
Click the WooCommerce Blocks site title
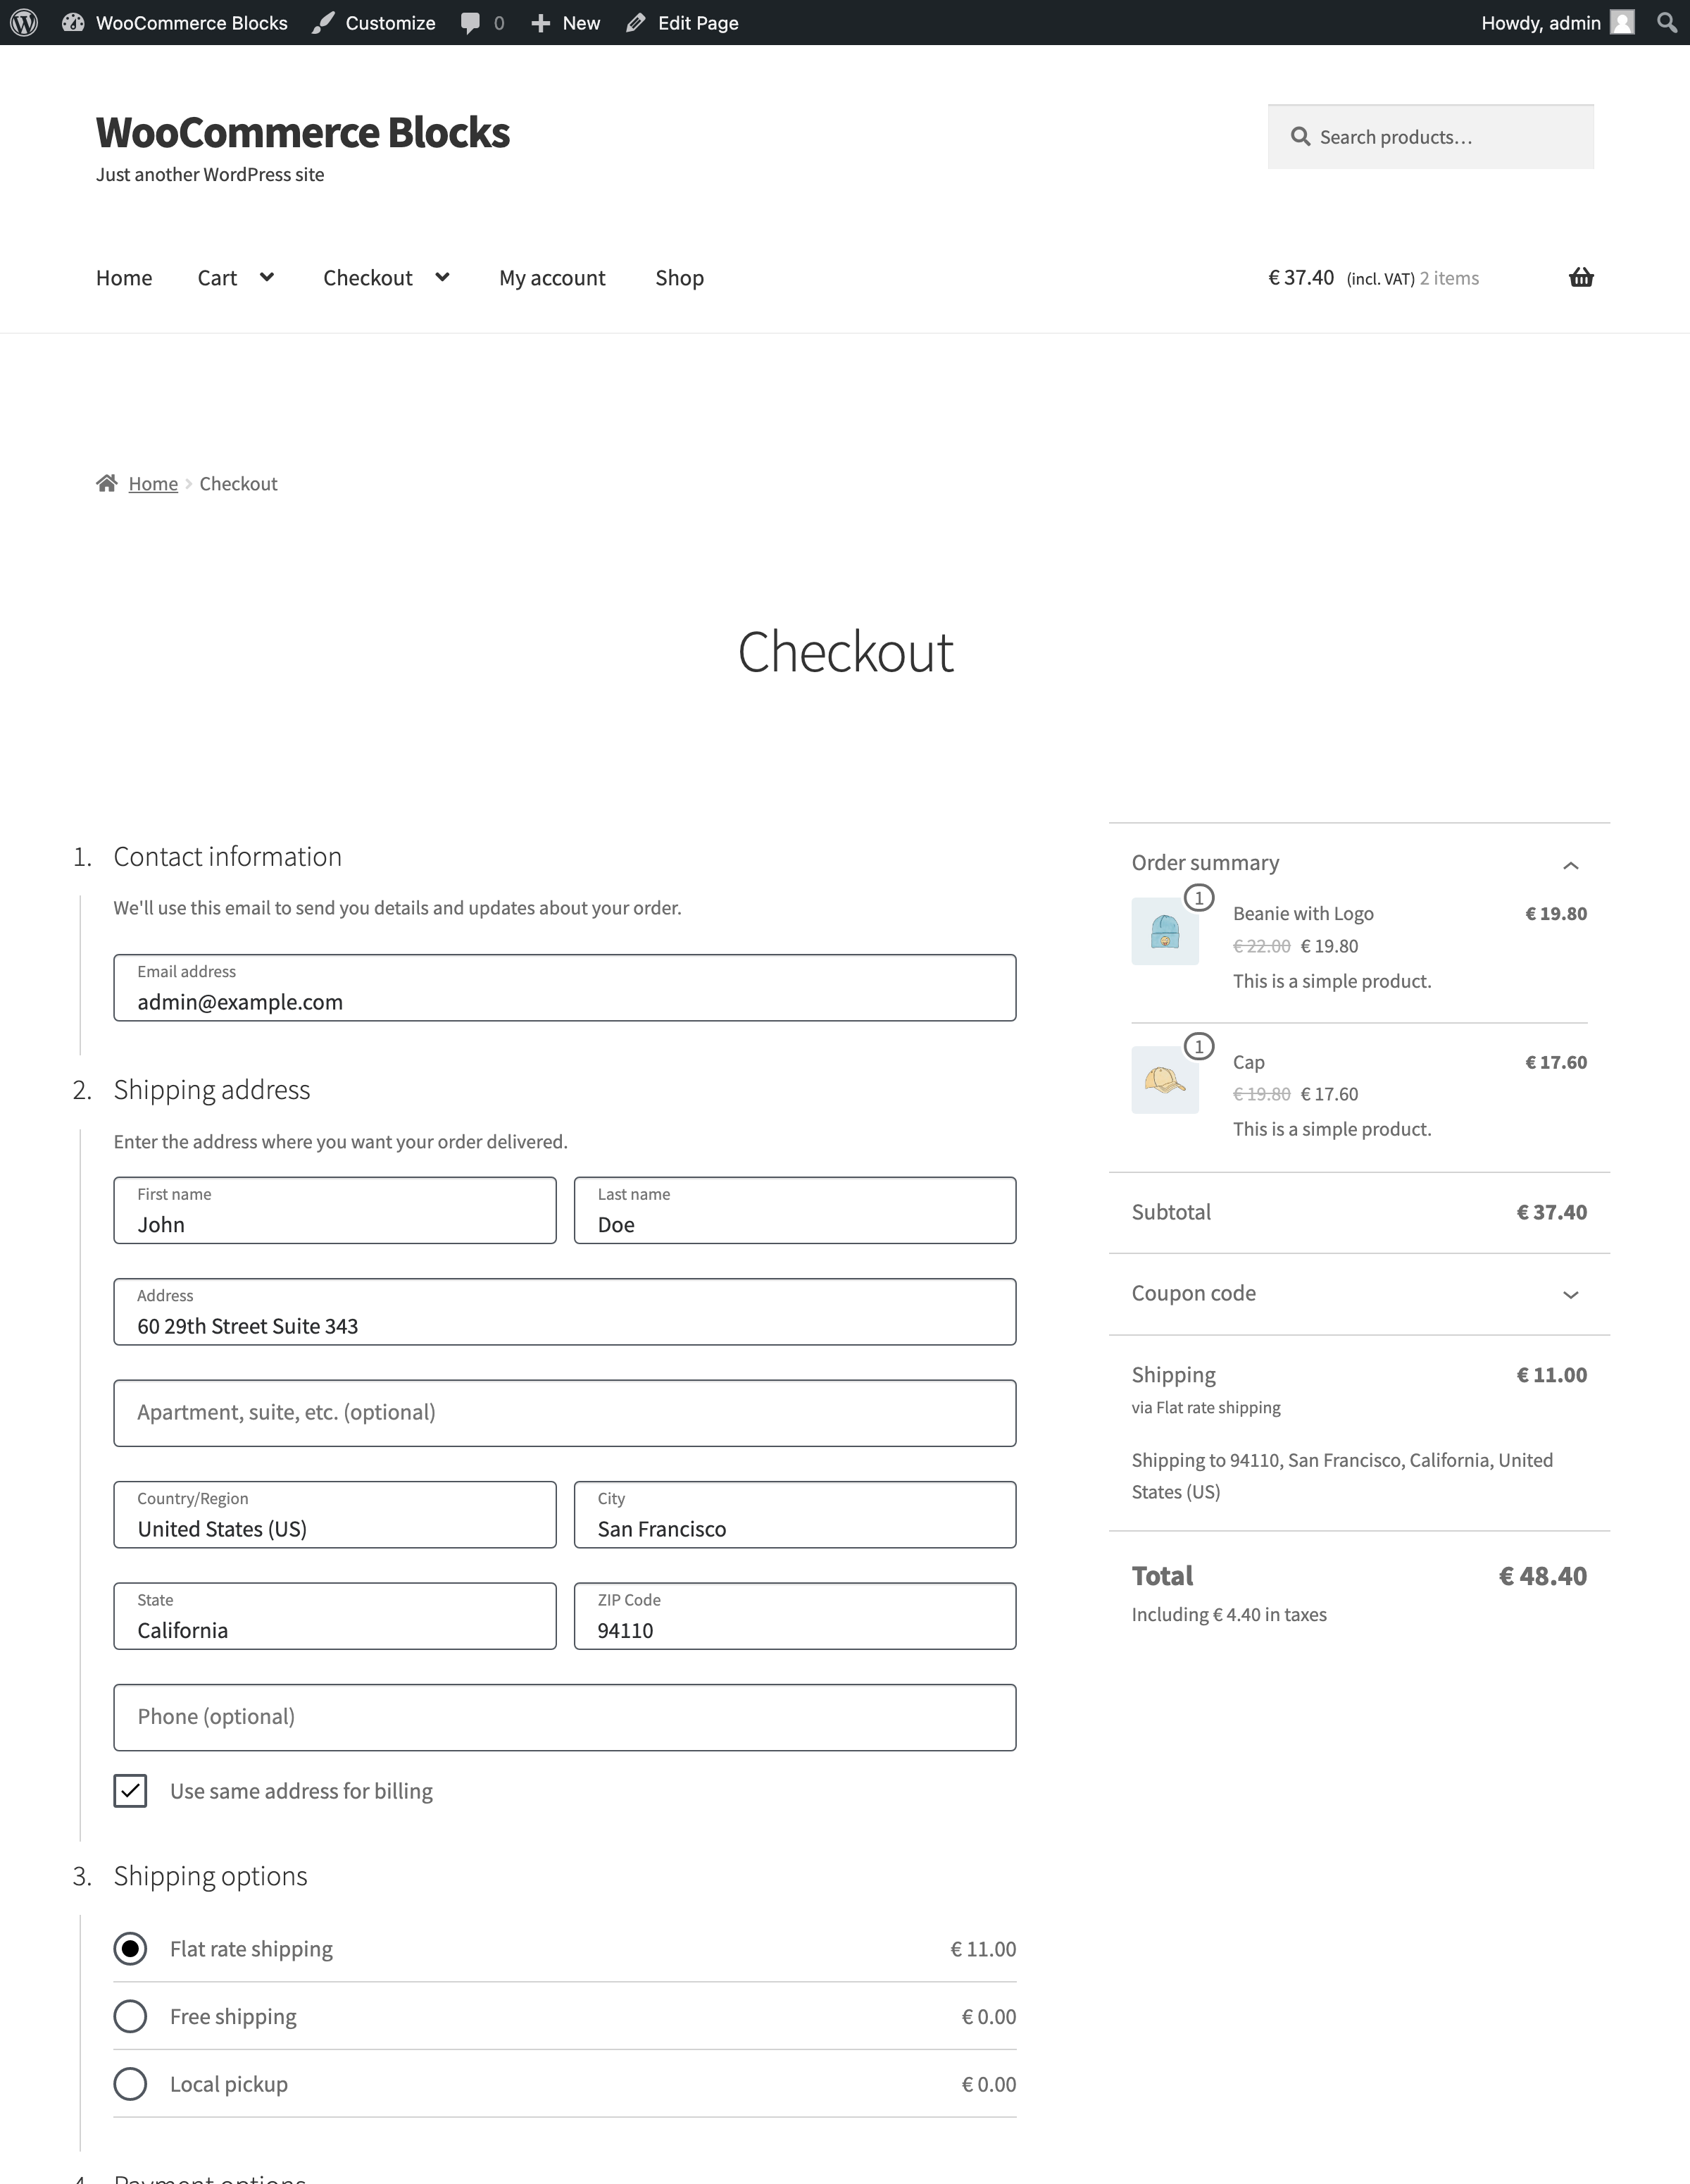[x=303, y=132]
